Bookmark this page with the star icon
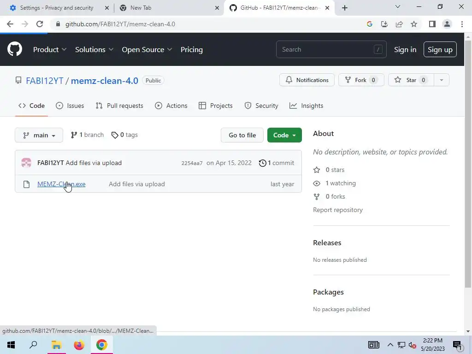 tap(414, 24)
